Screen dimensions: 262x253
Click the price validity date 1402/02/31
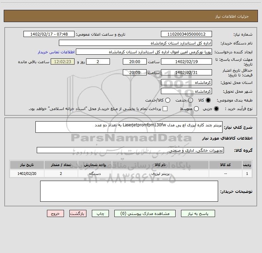(x=186, y=72)
